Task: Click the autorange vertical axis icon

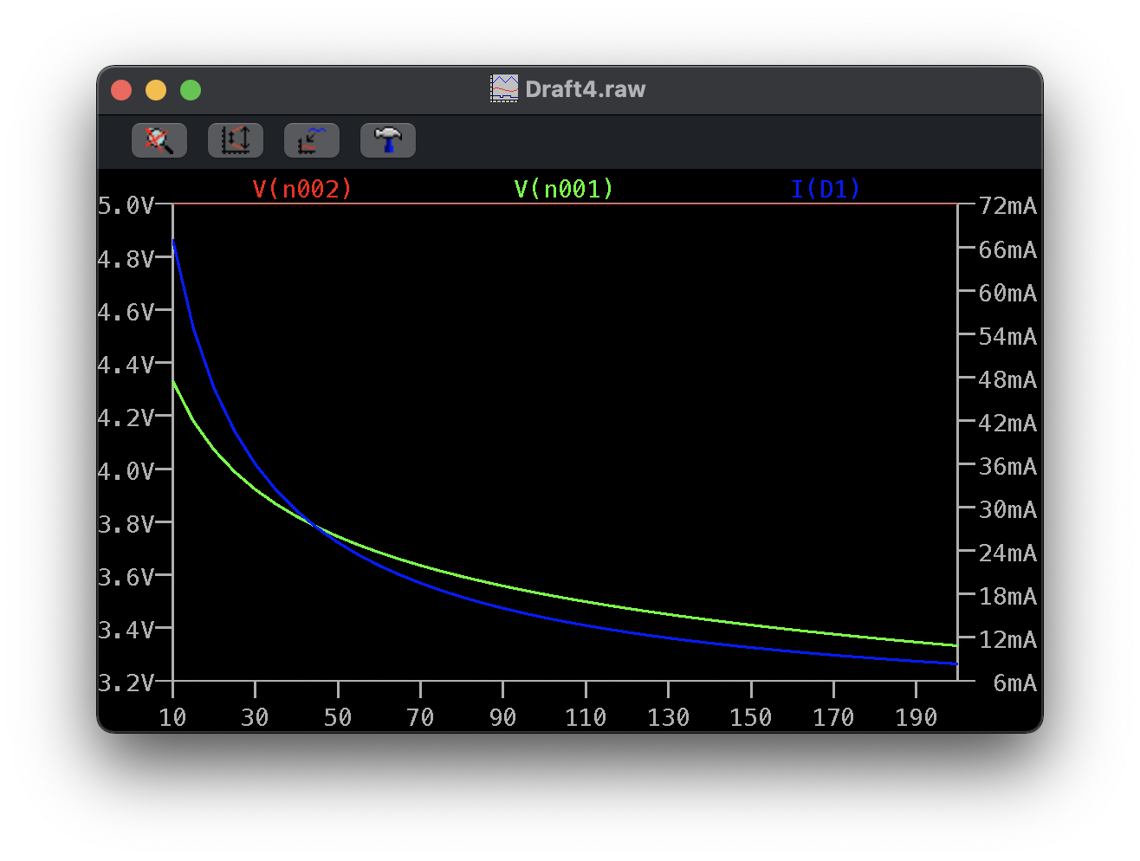Action: (x=236, y=140)
